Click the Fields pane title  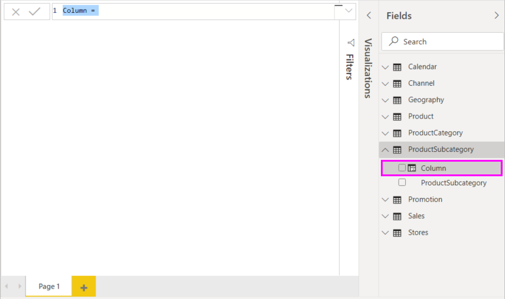[x=399, y=15]
